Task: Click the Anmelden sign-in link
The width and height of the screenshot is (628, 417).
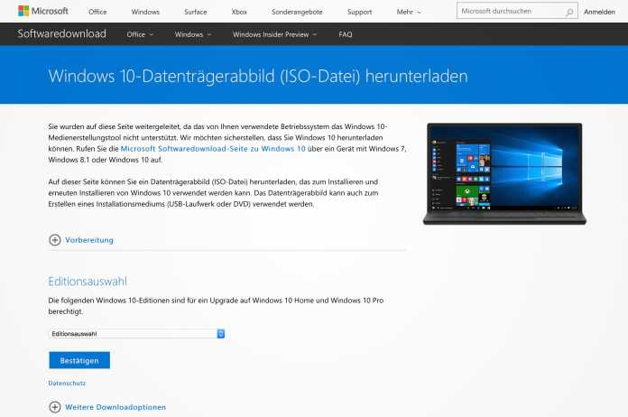Action: (600, 13)
